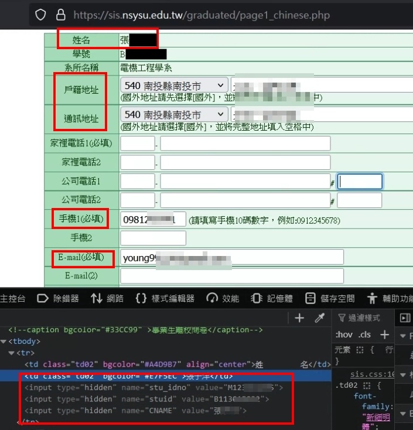Click the E-mail(2) input field
Viewport: 413px width, 430px height.
(x=232, y=276)
